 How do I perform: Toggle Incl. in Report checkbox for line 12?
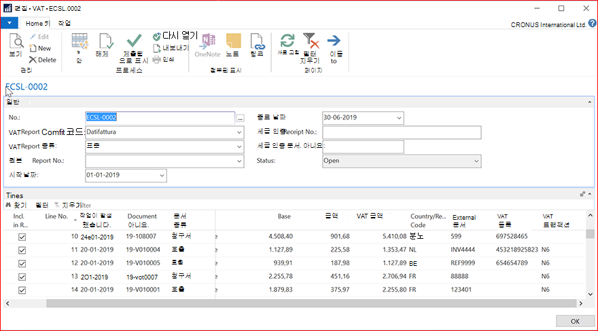(x=22, y=263)
